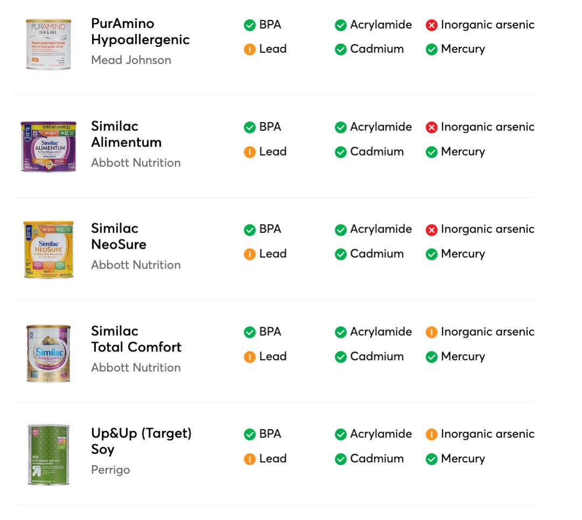The width and height of the screenshot is (582, 520).
Task: Click the Mead Johnson manufacturer label
Action: [131, 60]
